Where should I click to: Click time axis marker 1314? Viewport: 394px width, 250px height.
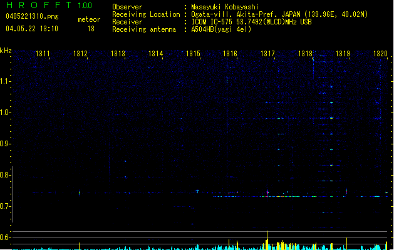[155, 54]
